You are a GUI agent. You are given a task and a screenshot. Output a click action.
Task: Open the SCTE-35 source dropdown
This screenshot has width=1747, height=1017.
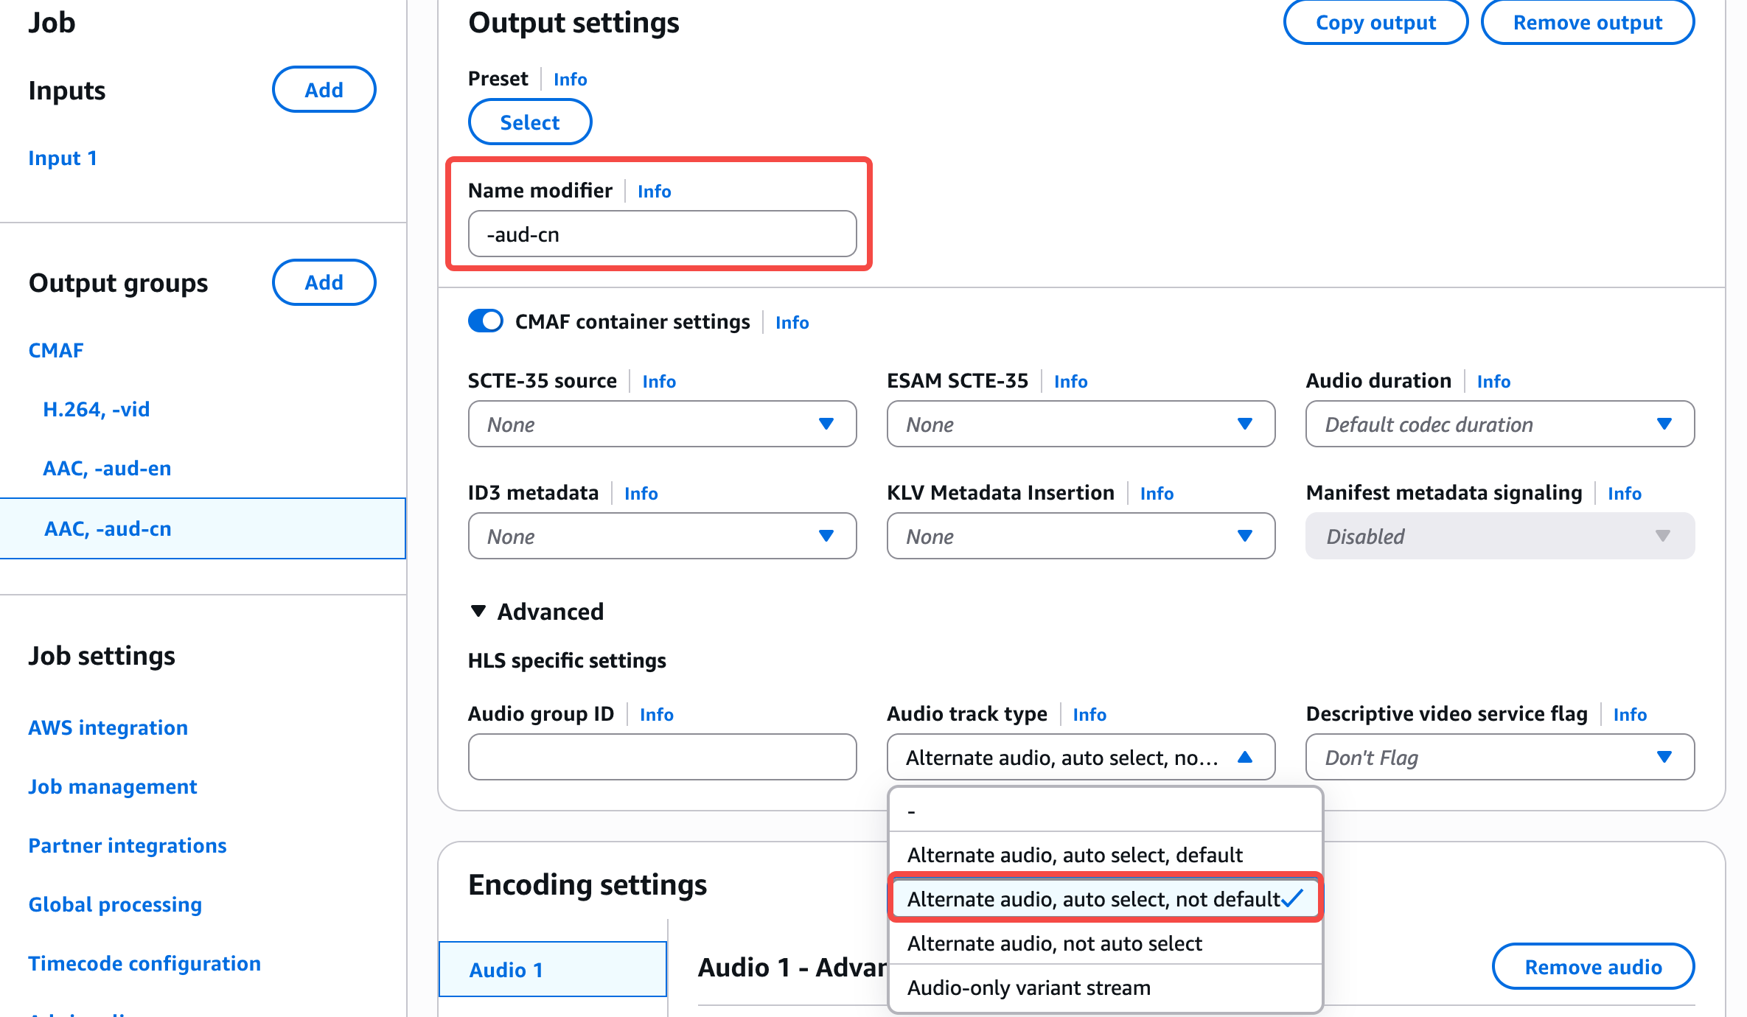662,424
